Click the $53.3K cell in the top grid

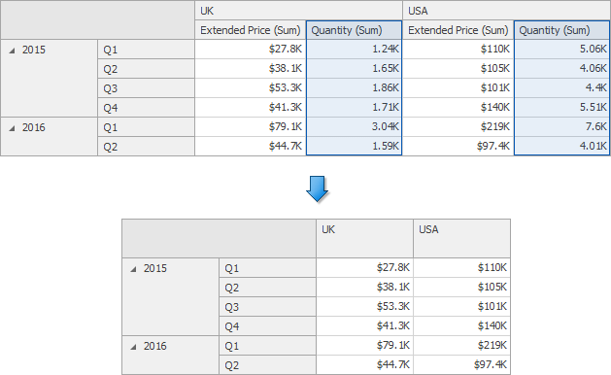coord(251,88)
